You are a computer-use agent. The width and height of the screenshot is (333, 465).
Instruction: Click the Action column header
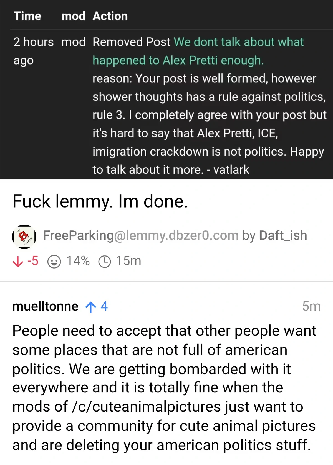(x=110, y=16)
